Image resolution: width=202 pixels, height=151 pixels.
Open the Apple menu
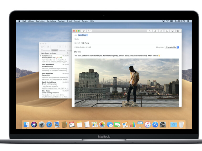click(19, 21)
